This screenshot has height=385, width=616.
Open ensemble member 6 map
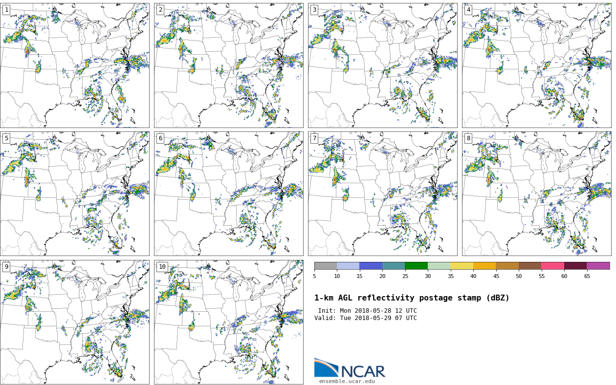(x=229, y=193)
